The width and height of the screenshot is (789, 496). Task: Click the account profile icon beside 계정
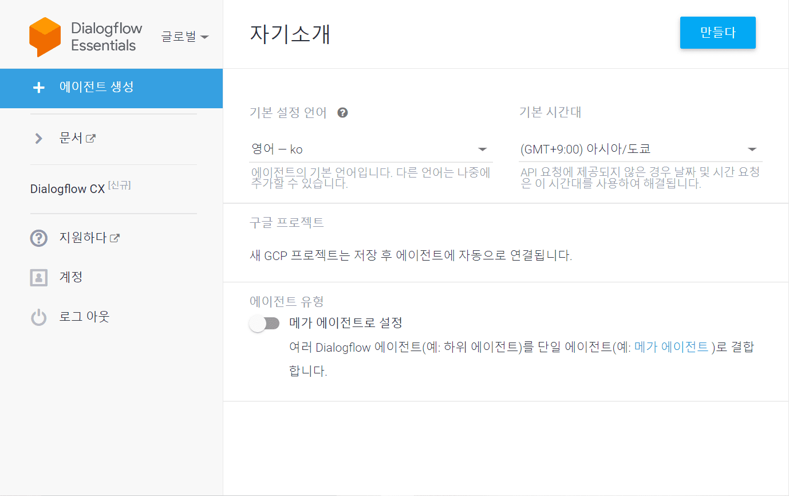pos(38,277)
